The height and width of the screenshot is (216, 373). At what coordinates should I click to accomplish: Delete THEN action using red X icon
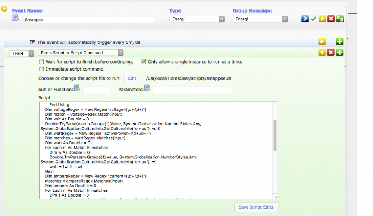(330, 53)
